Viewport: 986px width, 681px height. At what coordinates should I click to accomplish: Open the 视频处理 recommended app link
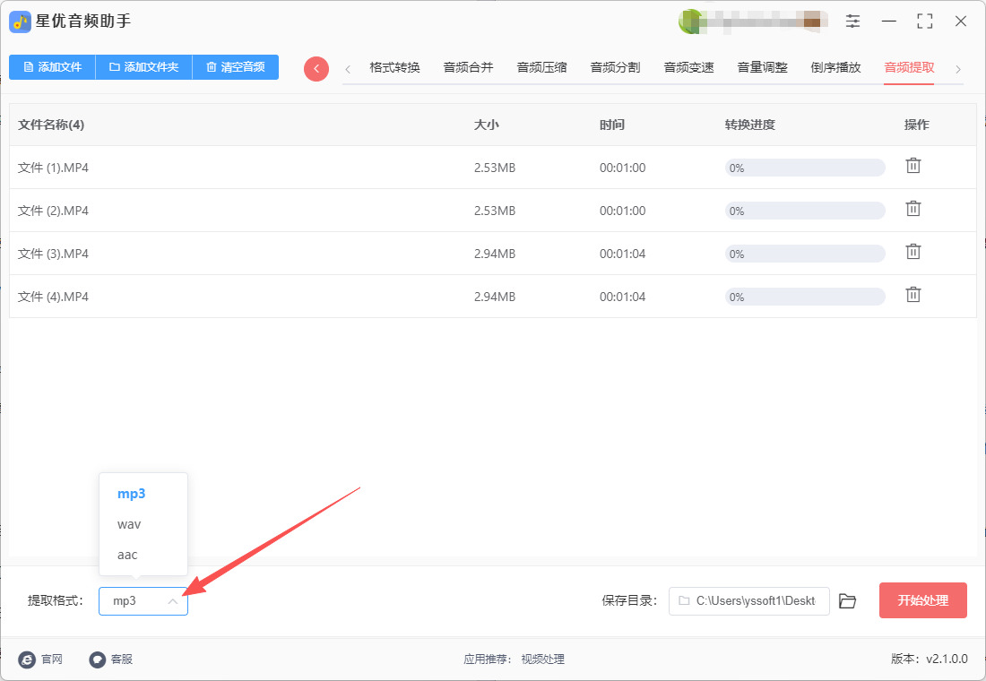pos(542,659)
